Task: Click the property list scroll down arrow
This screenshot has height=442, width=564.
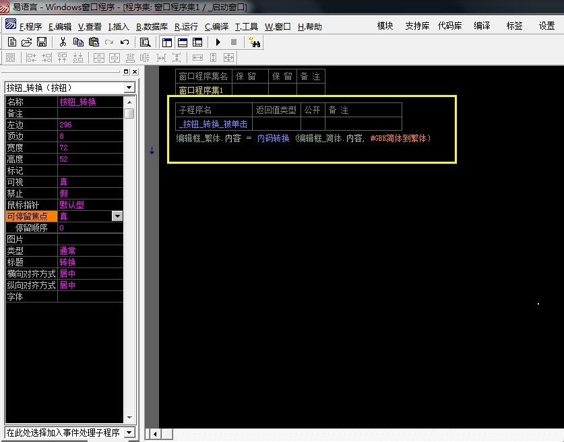Action: click(129, 418)
